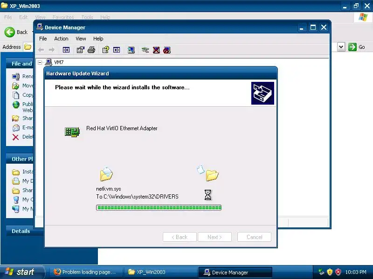Open the File menu in Explorer
Image resolution: width=373 pixels, height=279 pixels.
(x=8, y=17)
